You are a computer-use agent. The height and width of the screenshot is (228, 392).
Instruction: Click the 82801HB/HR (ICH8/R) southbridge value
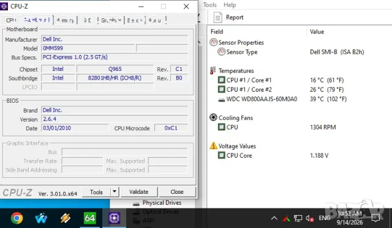click(x=115, y=78)
